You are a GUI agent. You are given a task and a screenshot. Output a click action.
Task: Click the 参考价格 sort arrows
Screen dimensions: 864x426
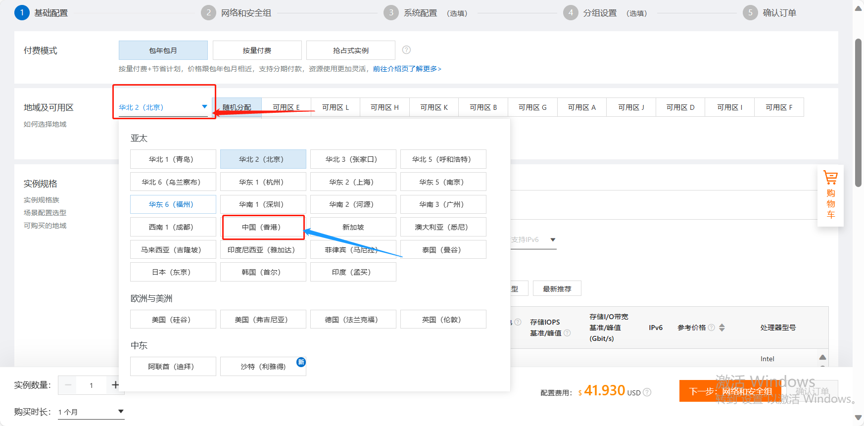(722, 328)
